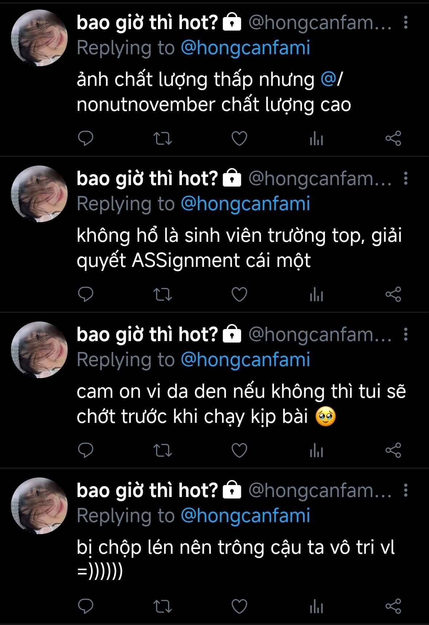Like the 'cam on vi da den' tweet
429x625 pixels.
coord(239,450)
